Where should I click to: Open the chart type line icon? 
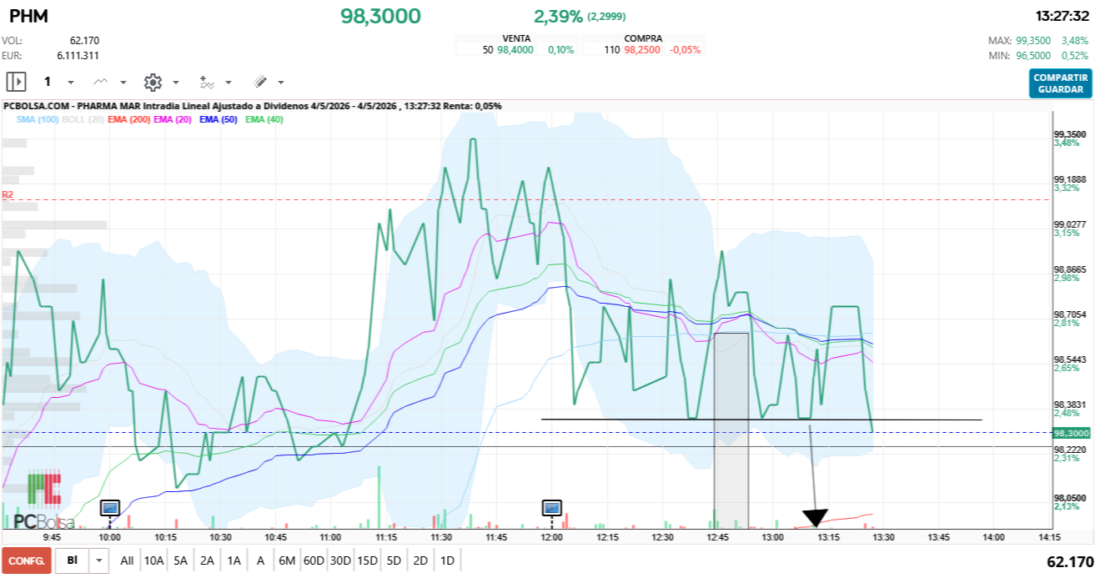click(x=101, y=82)
